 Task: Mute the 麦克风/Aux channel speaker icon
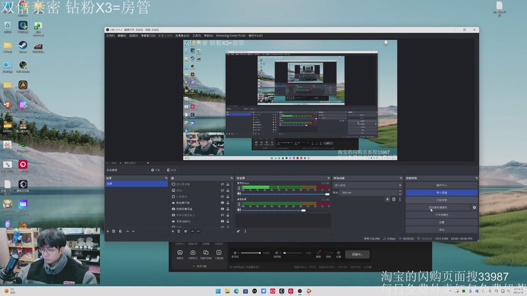pyautogui.click(x=239, y=193)
